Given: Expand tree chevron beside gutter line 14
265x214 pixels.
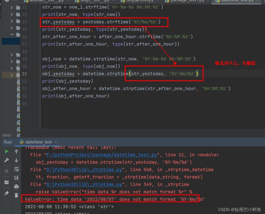Looking at the screenshot, I should coord(12,21).
